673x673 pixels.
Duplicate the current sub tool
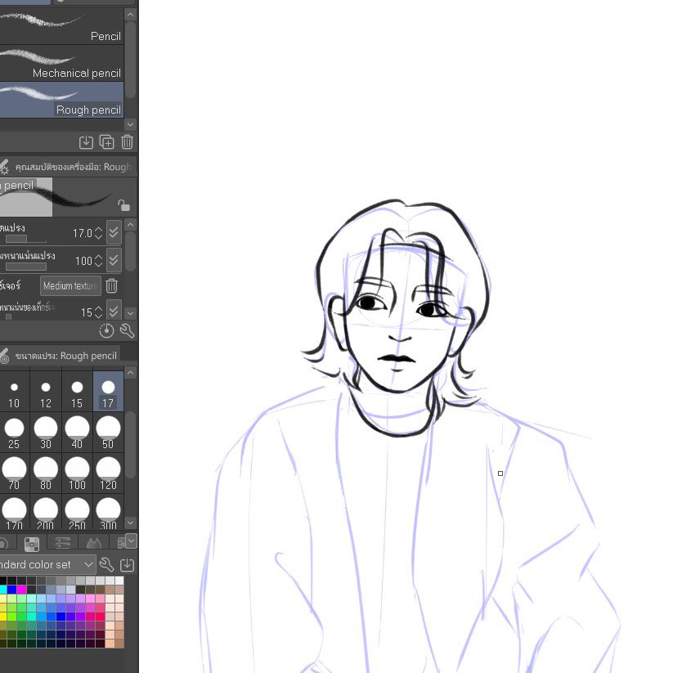coord(107,142)
